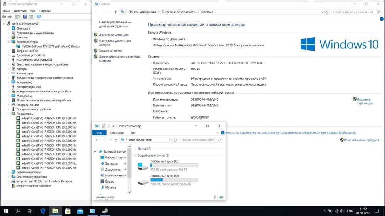Click Музыка in Explorer sidebar
385x216 pixels.
coord(110,187)
